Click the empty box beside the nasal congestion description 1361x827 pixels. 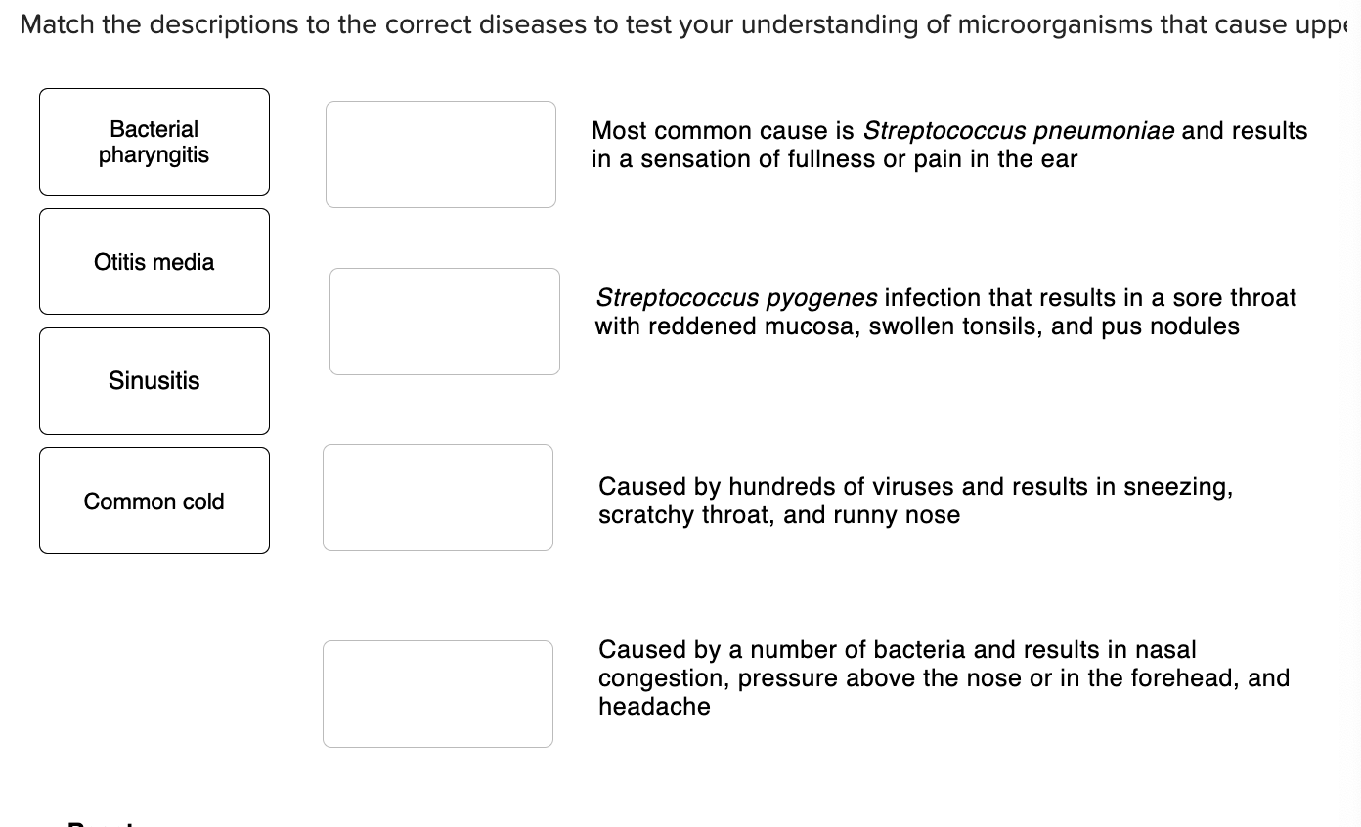click(438, 694)
